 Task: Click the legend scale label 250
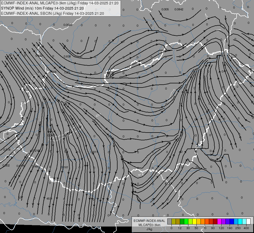[x=238, y=228]
